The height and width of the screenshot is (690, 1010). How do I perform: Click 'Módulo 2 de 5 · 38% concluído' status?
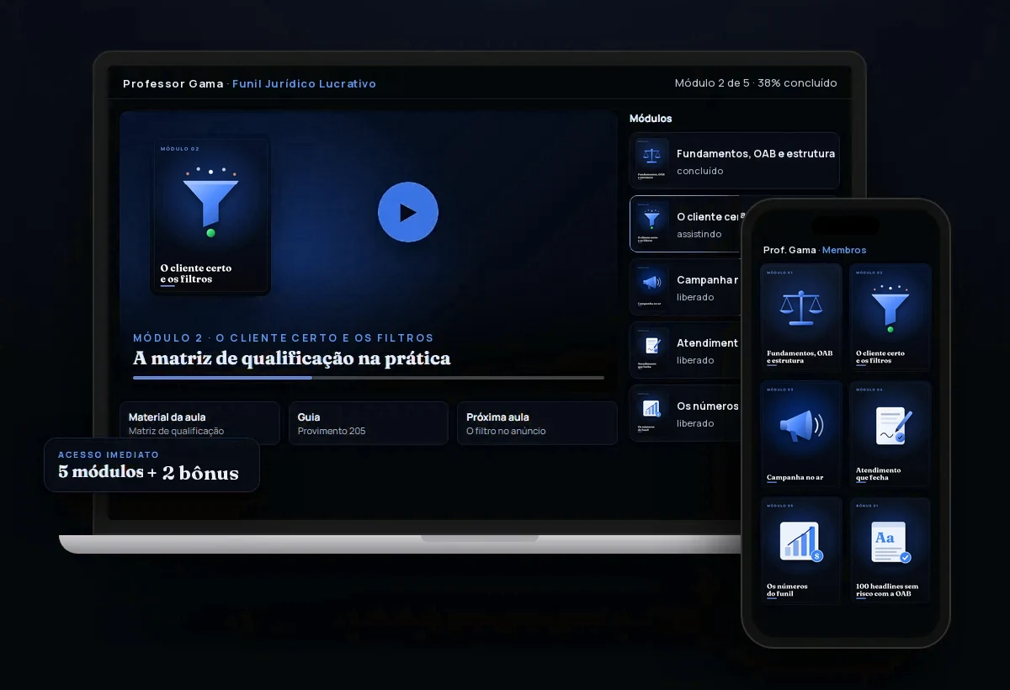pyautogui.click(x=756, y=83)
